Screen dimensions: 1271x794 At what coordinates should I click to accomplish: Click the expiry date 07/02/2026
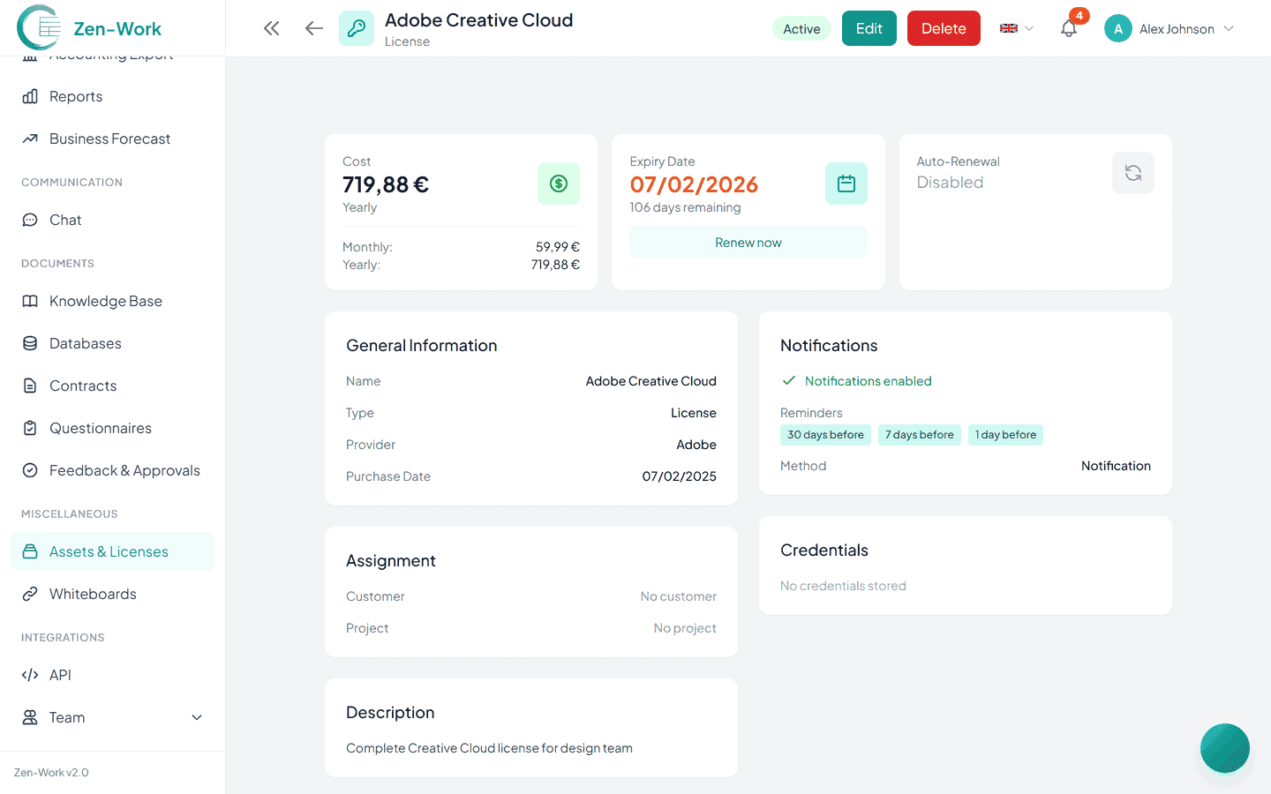694,184
